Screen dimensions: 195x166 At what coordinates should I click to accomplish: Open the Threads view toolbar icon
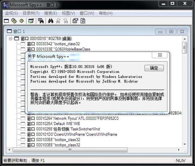pyautogui.click(x=21, y=21)
